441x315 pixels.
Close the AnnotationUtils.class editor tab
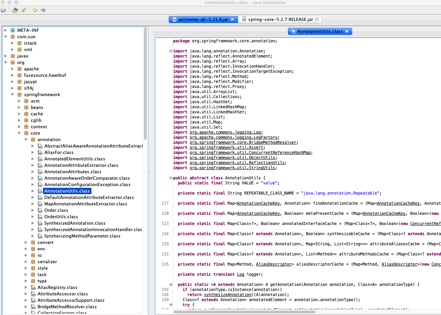tap(347, 31)
